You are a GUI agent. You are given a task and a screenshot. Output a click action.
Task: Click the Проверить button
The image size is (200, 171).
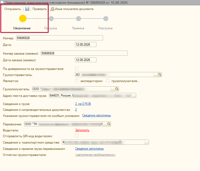tap(40, 9)
